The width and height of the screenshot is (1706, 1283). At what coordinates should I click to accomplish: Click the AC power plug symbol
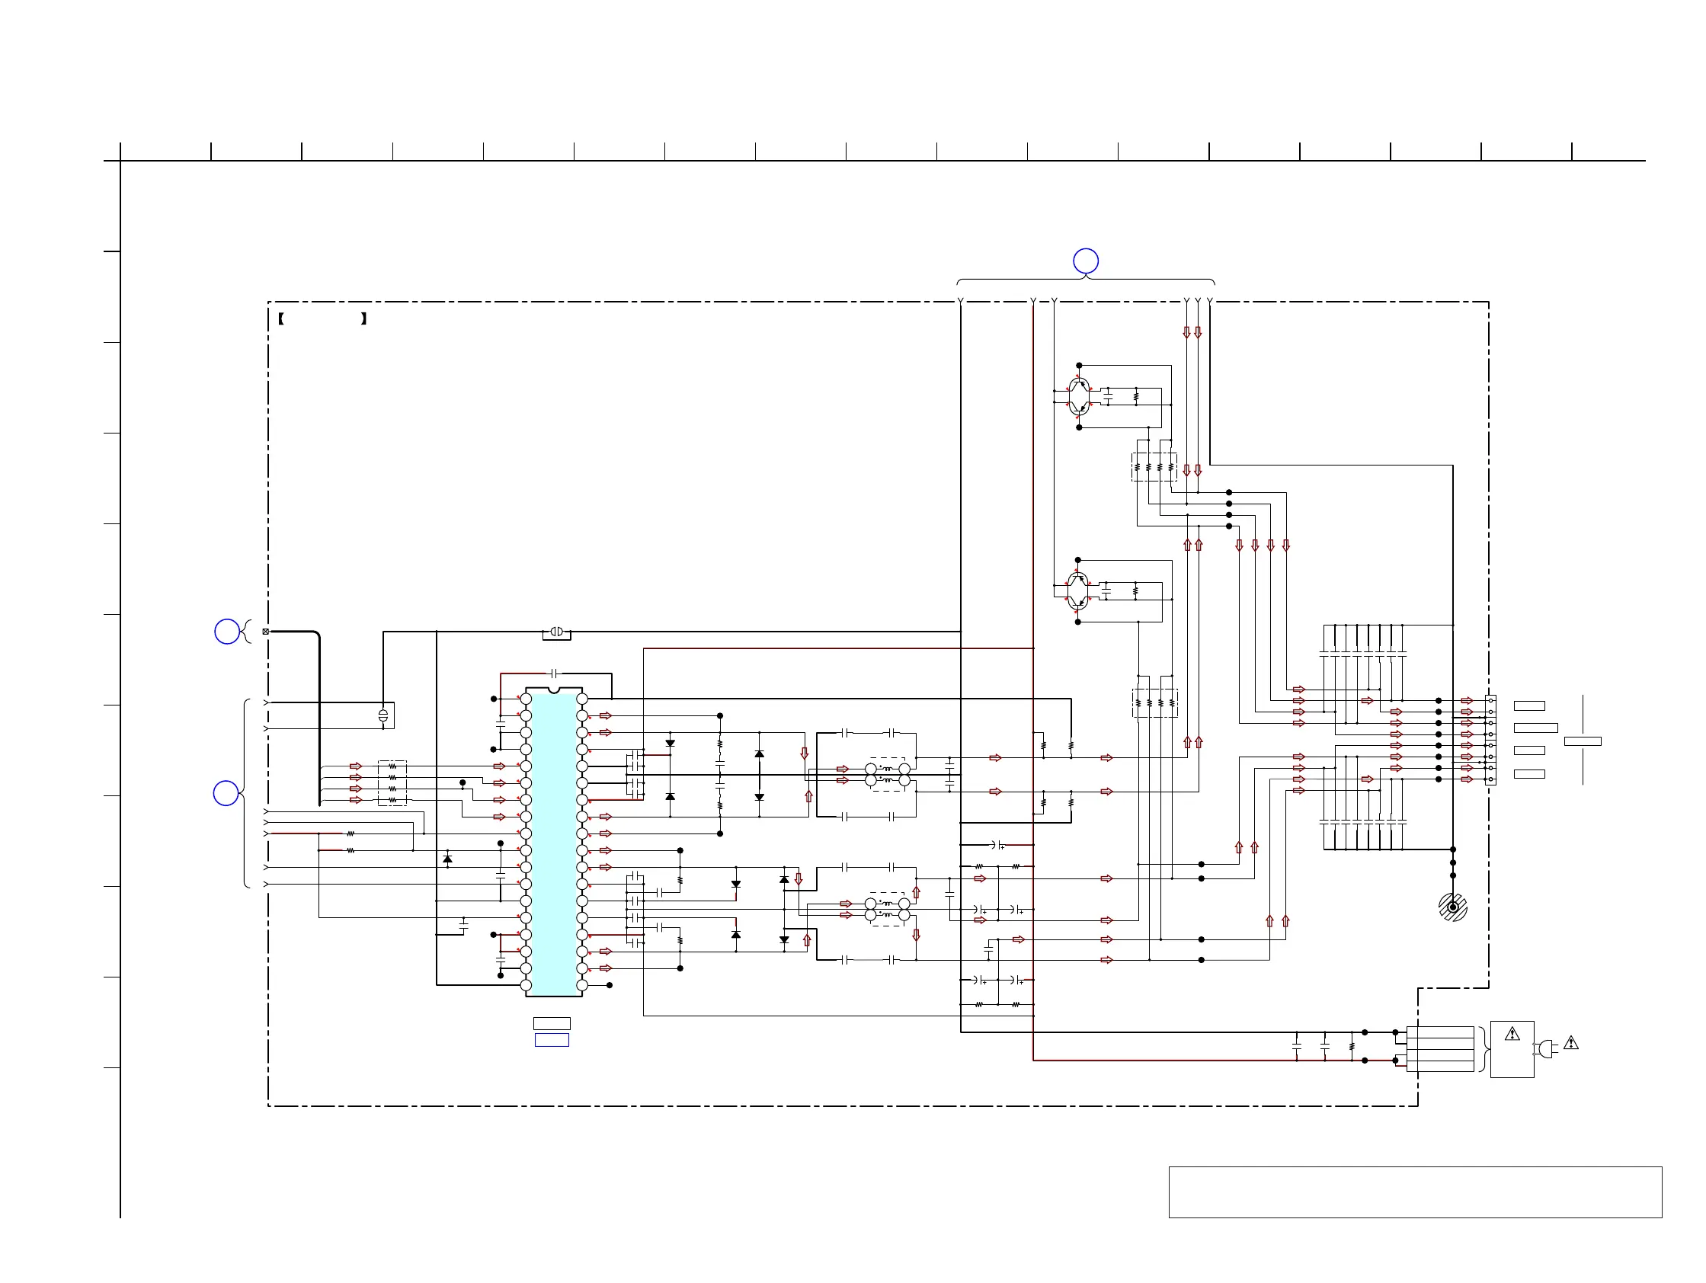1545,1048
